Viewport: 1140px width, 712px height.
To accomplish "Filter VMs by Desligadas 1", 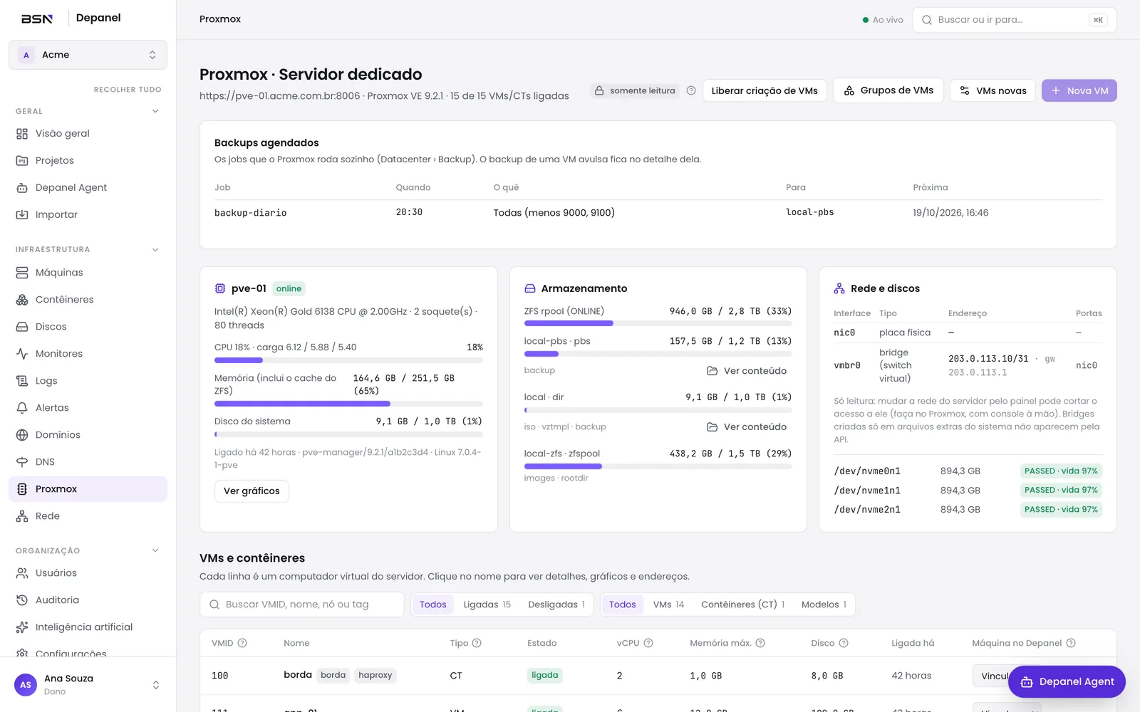I will coord(556,604).
